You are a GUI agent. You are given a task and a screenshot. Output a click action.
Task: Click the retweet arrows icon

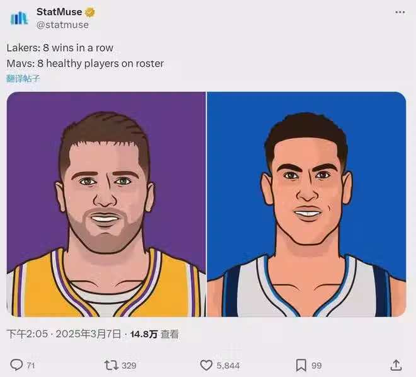[112, 365]
